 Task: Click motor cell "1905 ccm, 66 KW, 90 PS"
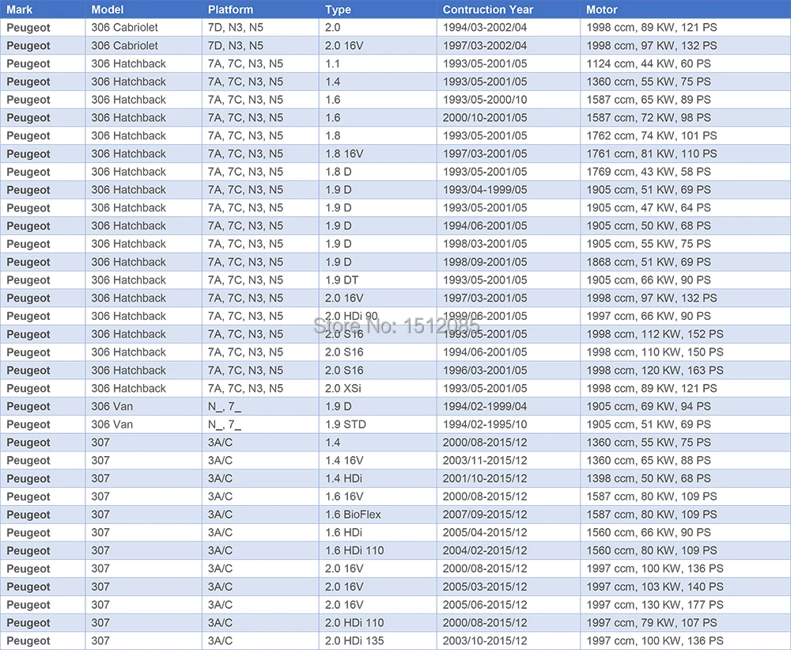[686, 279]
